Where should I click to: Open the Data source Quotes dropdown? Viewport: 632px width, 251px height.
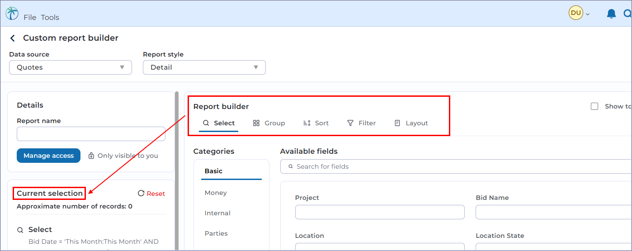[71, 67]
